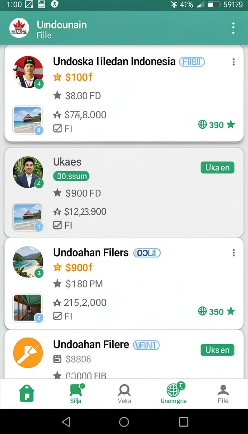This screenshot has height=434, width=248.
Task: Tap the 390 globe rating icon
Action: (202, 124)
